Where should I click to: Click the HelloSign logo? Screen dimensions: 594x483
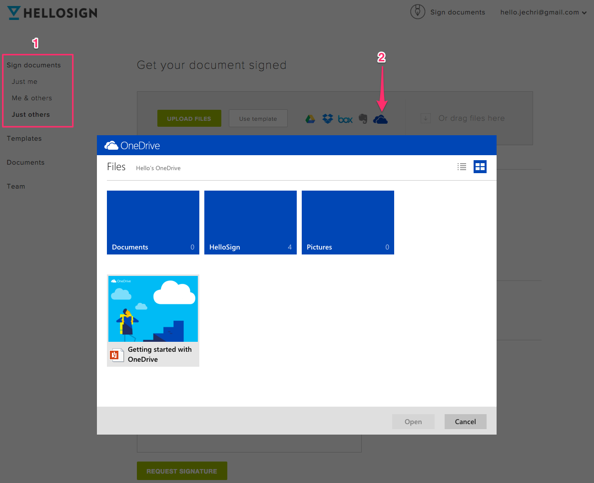click(52, 13)
